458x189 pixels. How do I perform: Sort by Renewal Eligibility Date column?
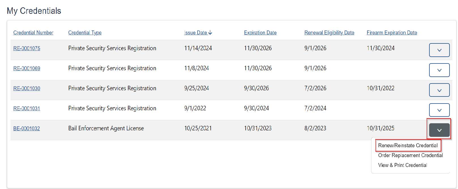tap(329, 33)
